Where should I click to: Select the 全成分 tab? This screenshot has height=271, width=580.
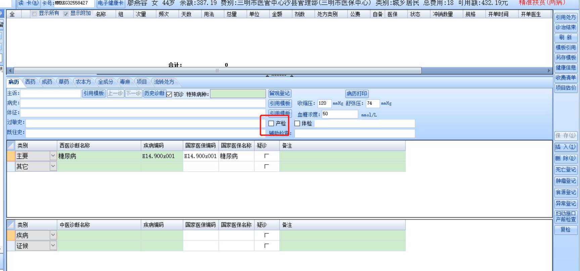[105, 82]
